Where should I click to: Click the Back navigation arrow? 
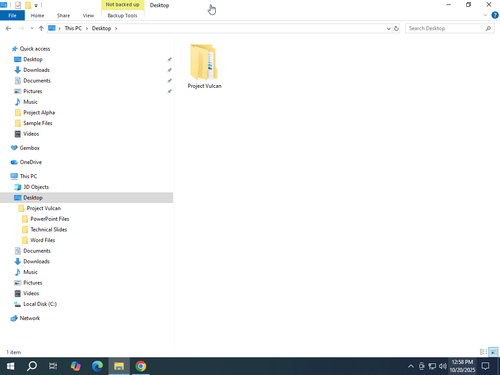tap(8, 28)
